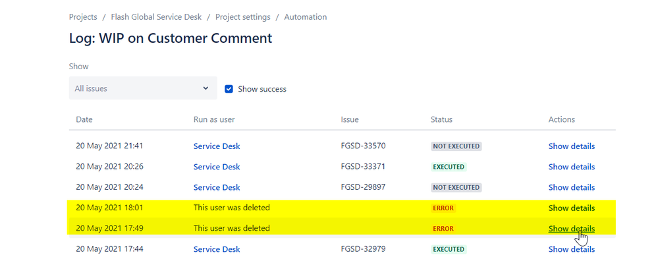
Task: Click date 20 May 2021 20:26
Action: pyautogui.click(x=109, y=167)
